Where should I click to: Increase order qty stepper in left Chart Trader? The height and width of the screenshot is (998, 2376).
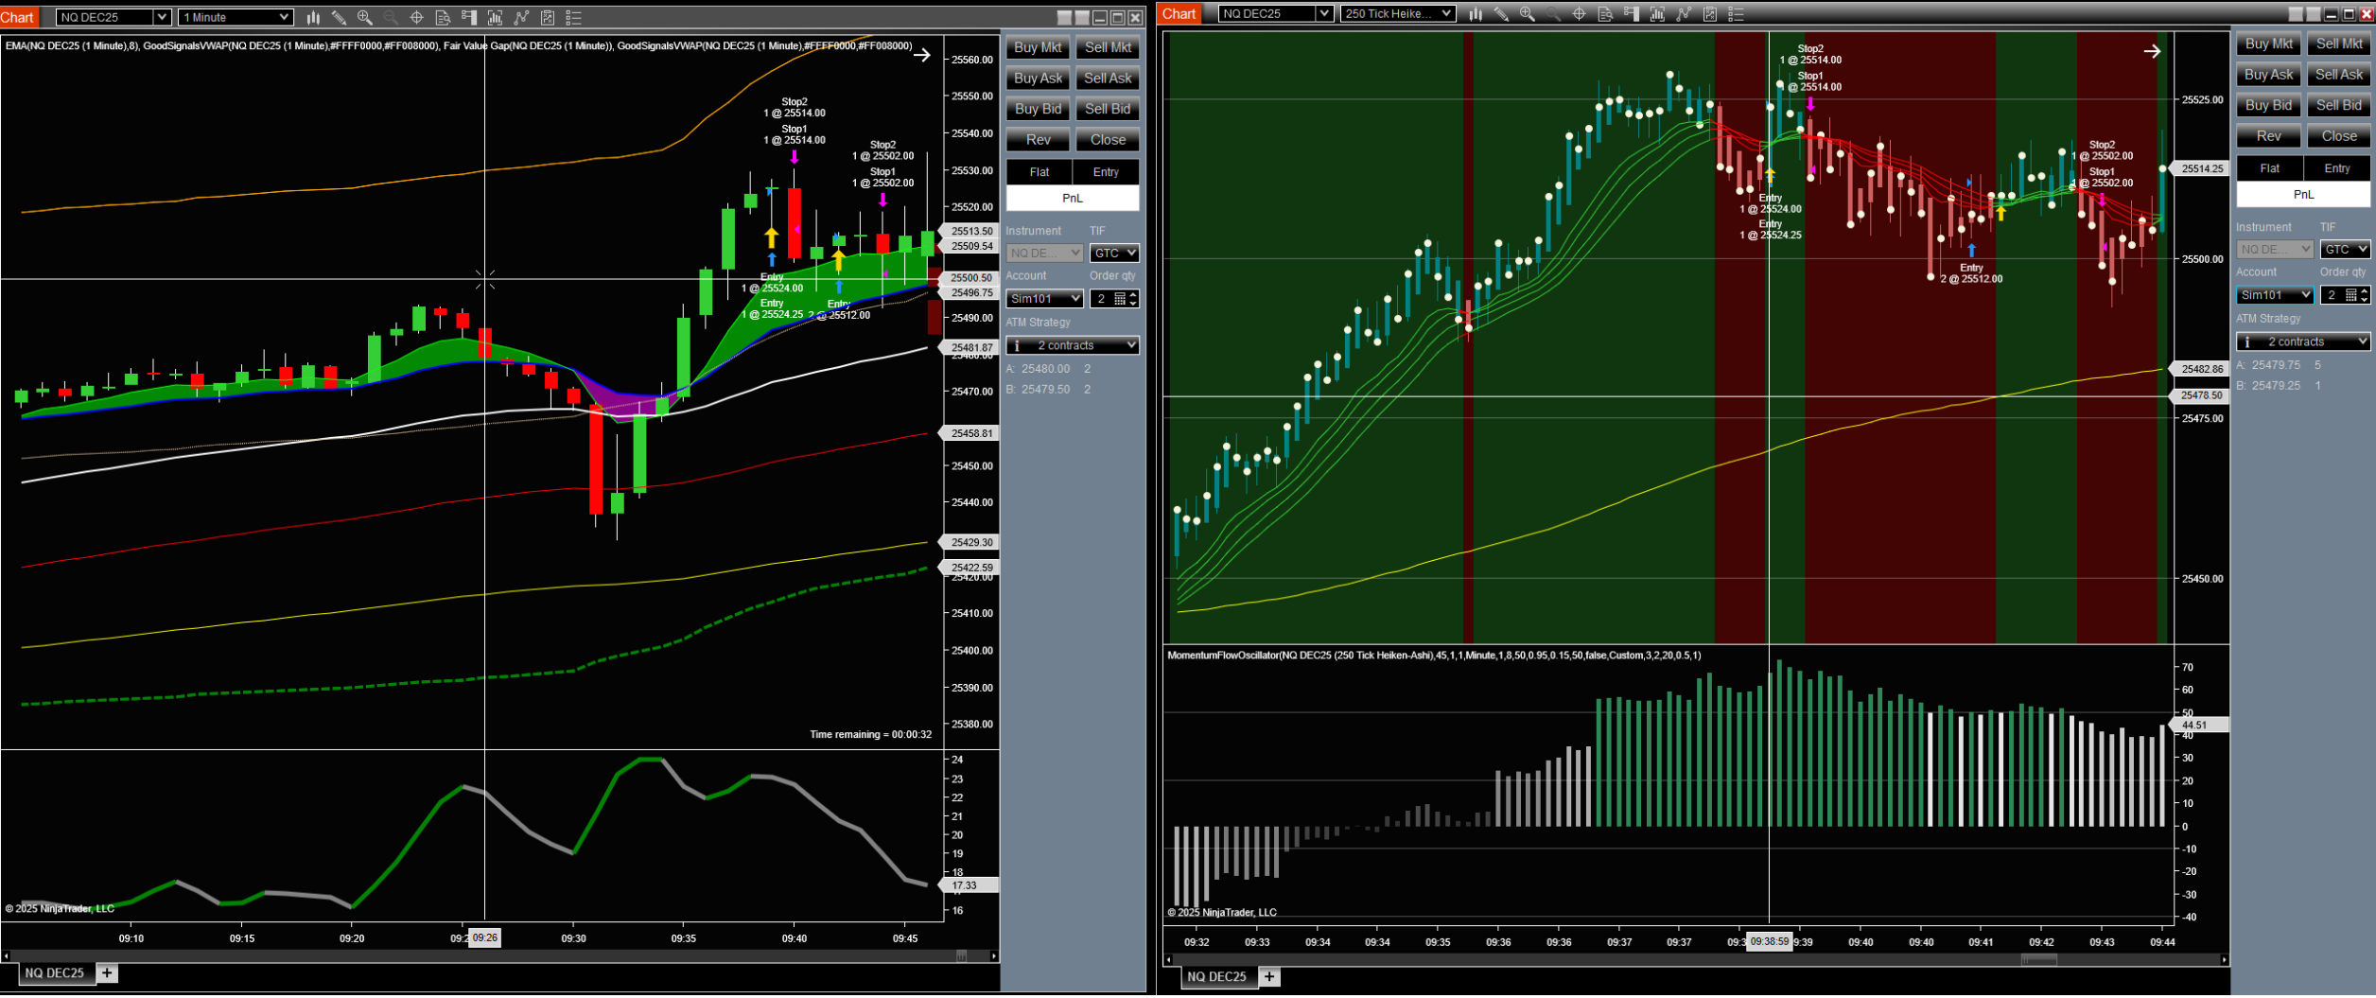click(1133, 295)
